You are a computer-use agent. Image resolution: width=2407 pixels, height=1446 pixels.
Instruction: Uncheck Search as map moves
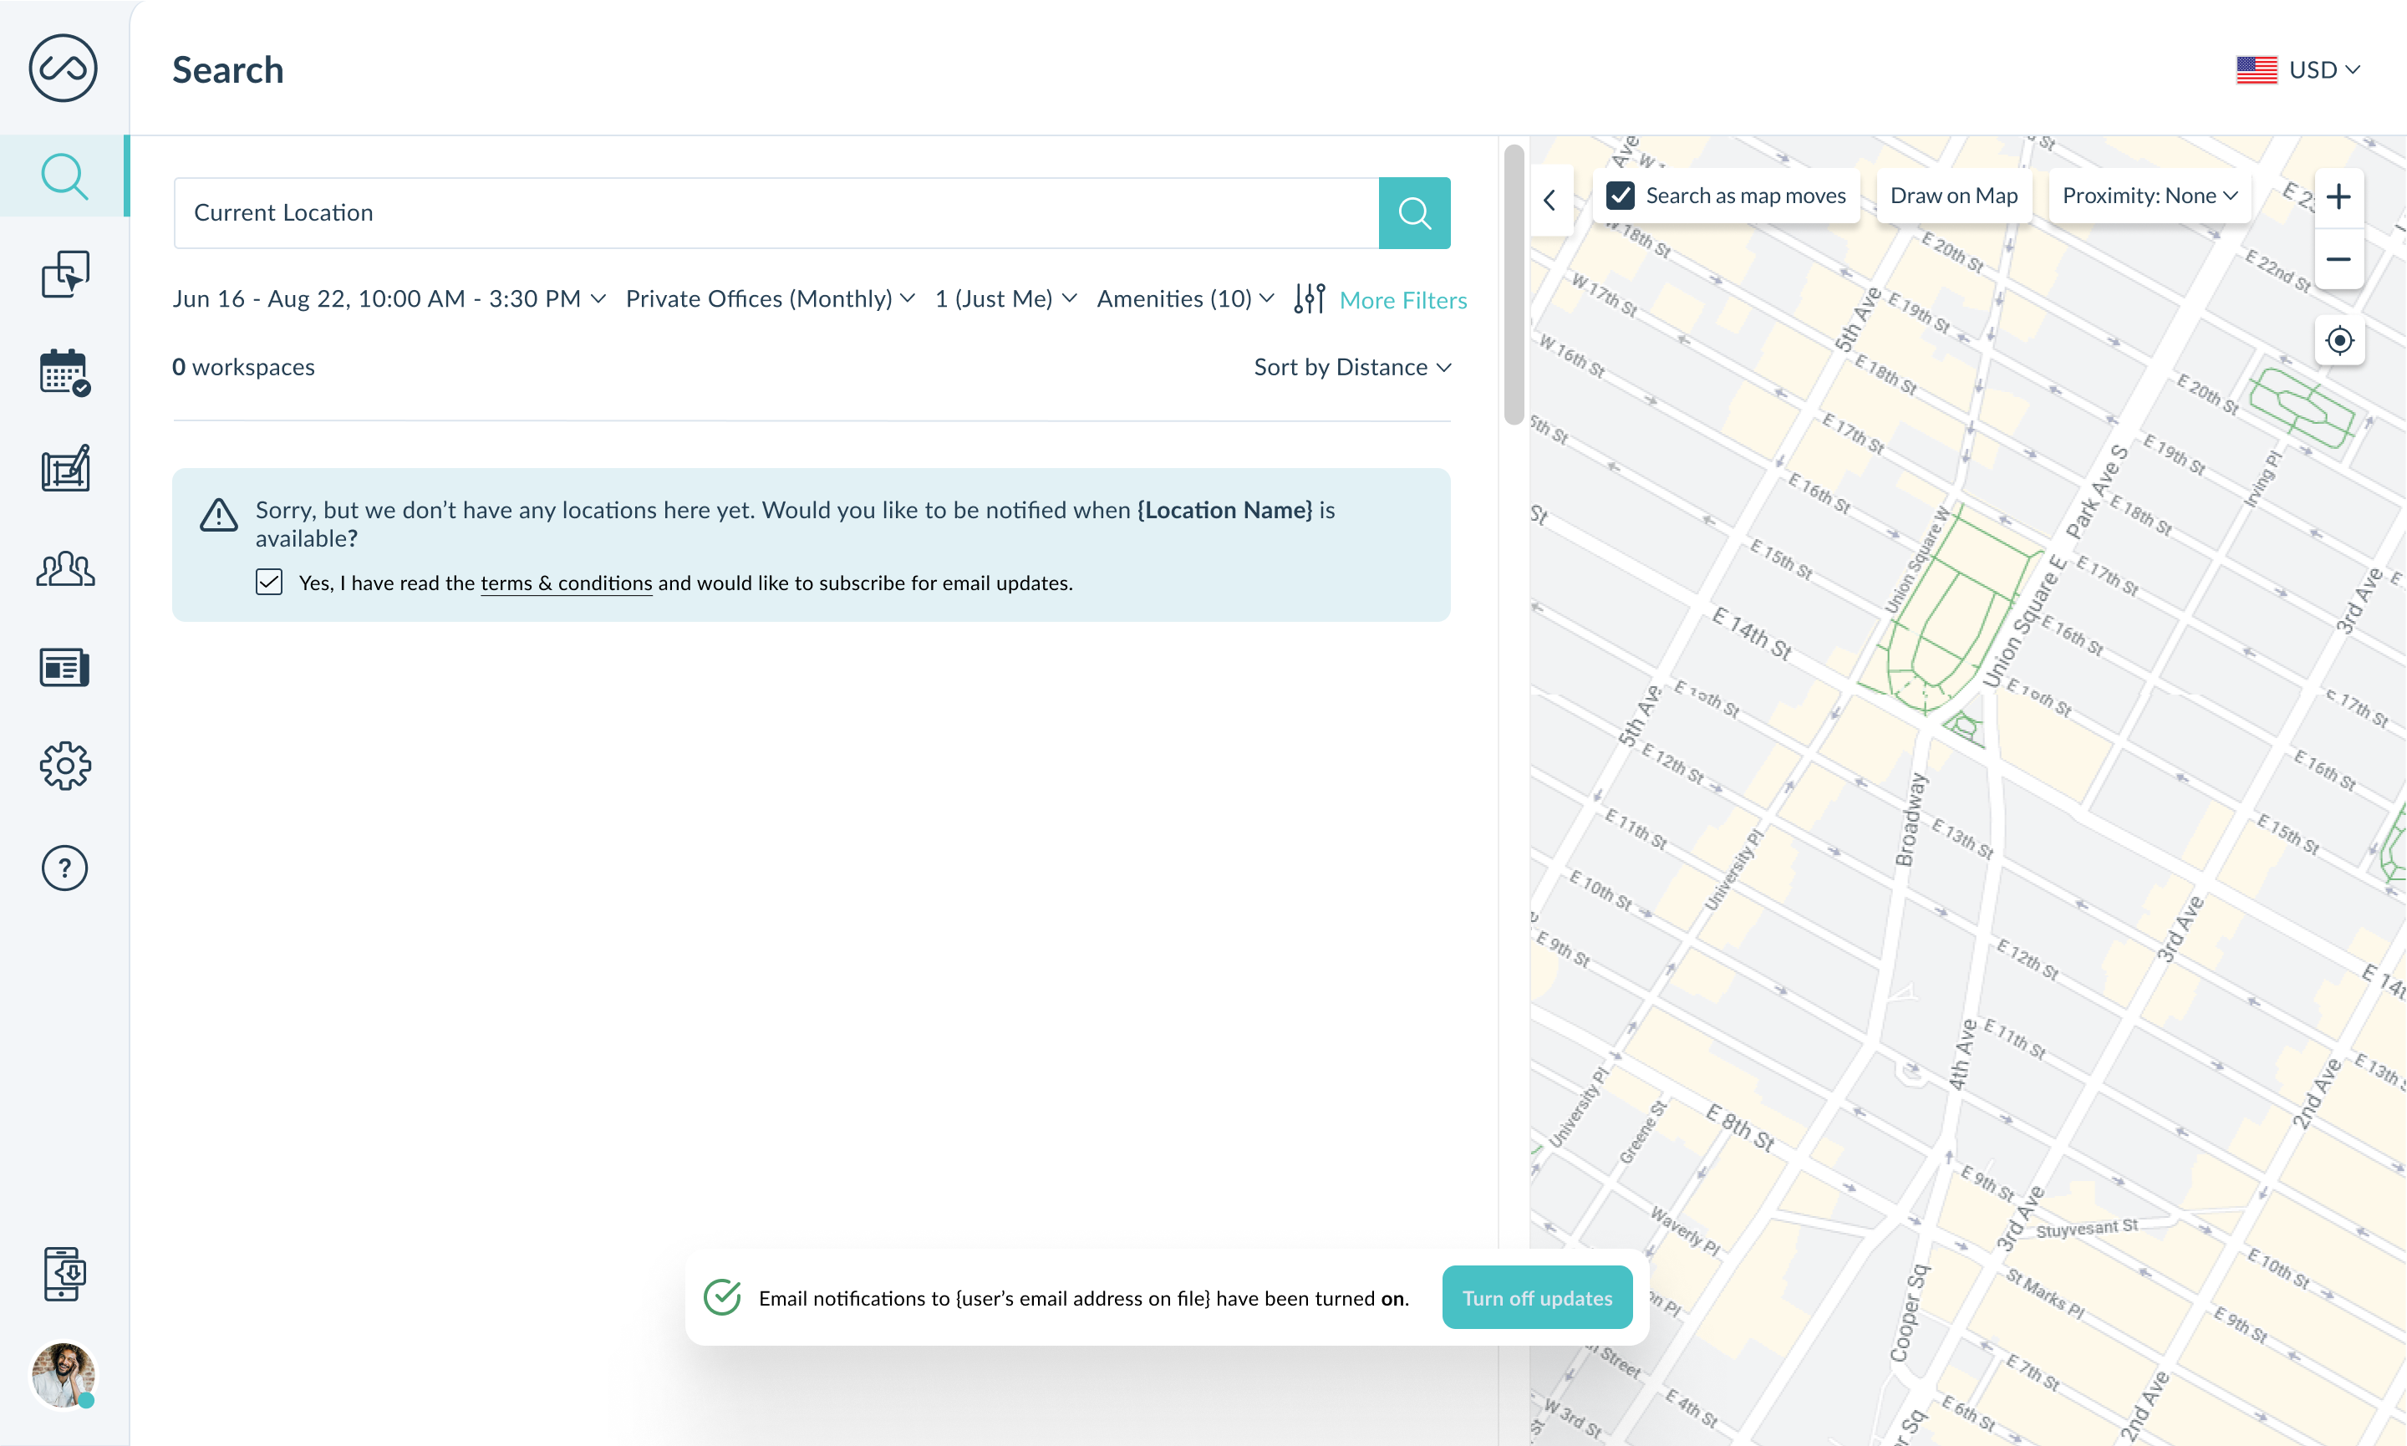pyautogui.click(x=1620, y=196)
